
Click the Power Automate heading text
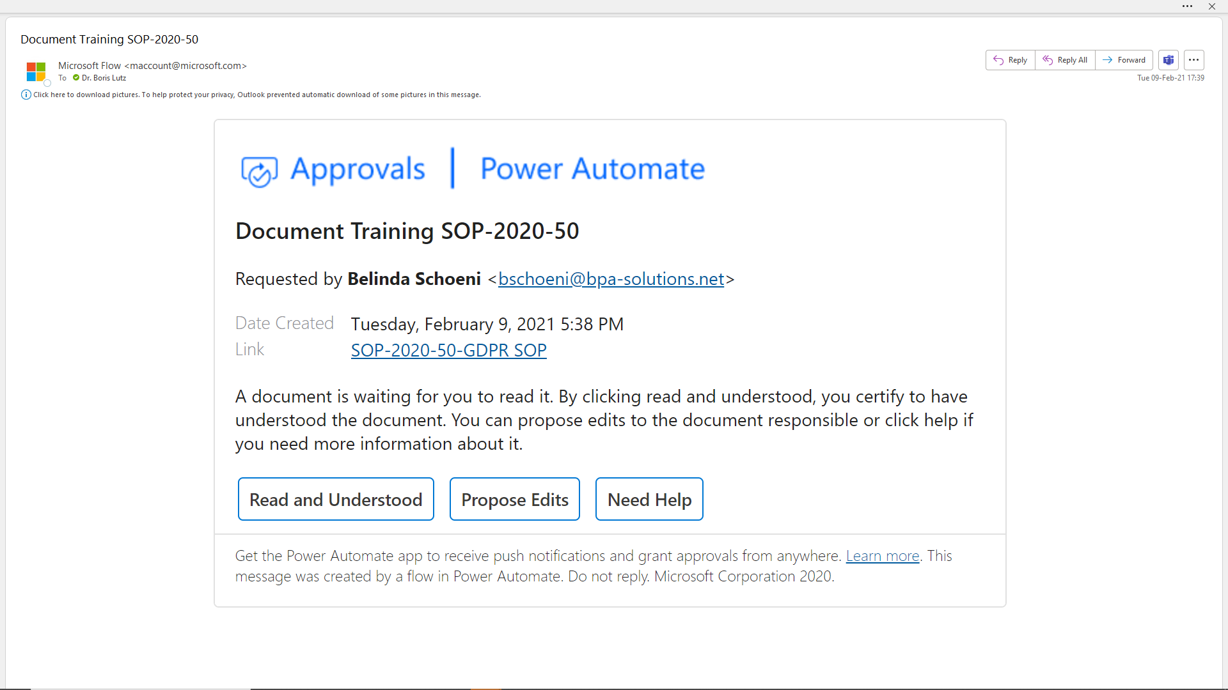[x=592, y=169]
